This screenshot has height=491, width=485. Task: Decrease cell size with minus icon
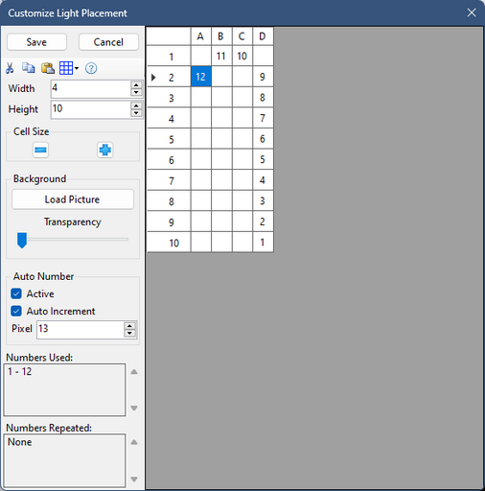coord(40,150)
